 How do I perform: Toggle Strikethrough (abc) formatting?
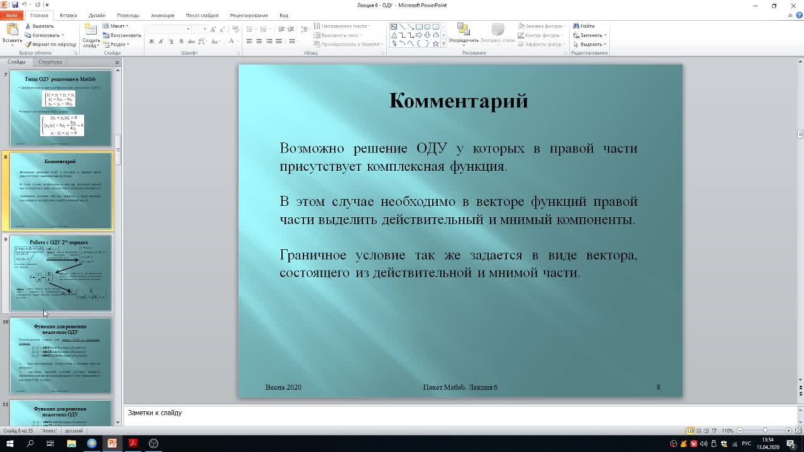pos(192,41)
